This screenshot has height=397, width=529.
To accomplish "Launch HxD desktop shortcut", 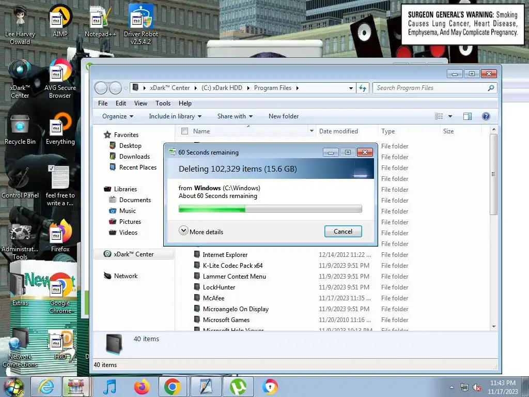I will (60, 344).
